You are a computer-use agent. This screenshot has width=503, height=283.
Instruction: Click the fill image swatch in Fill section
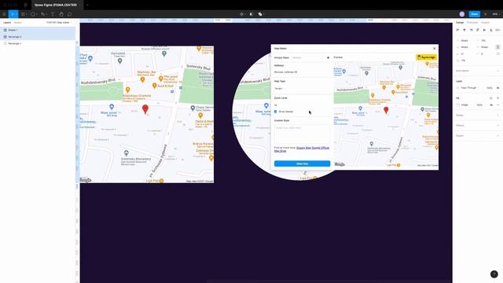(x=458, y=105)
